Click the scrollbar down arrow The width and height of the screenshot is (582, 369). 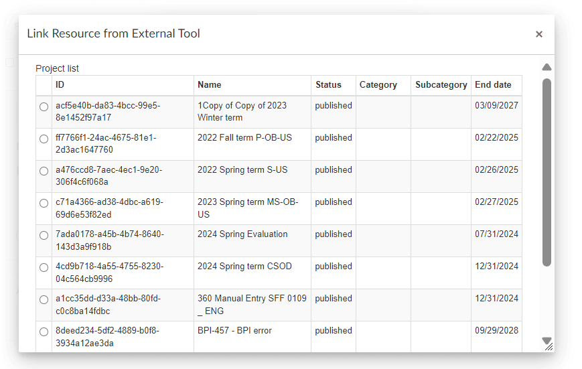click(547, 340)
